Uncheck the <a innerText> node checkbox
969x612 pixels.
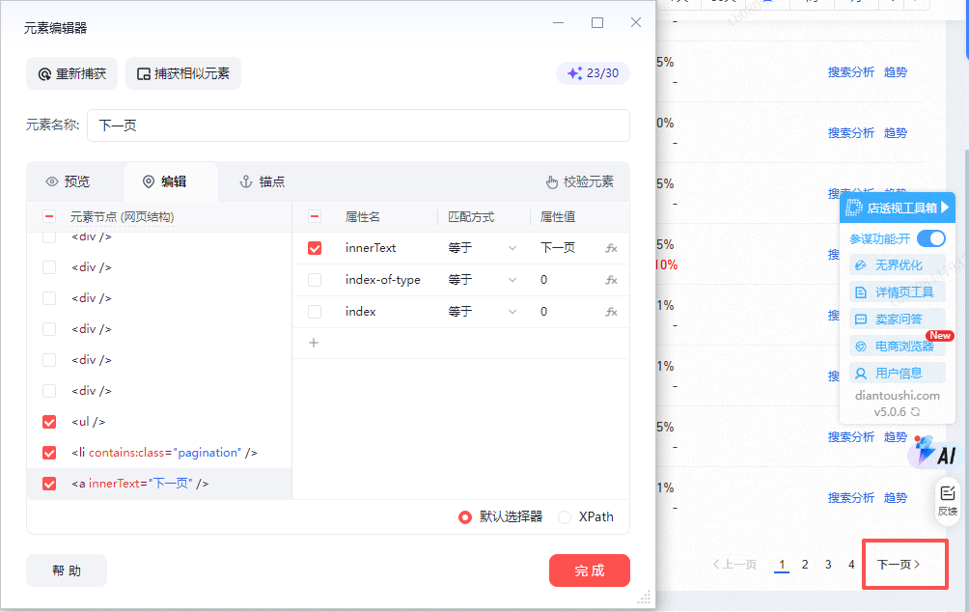click(49, 484)
